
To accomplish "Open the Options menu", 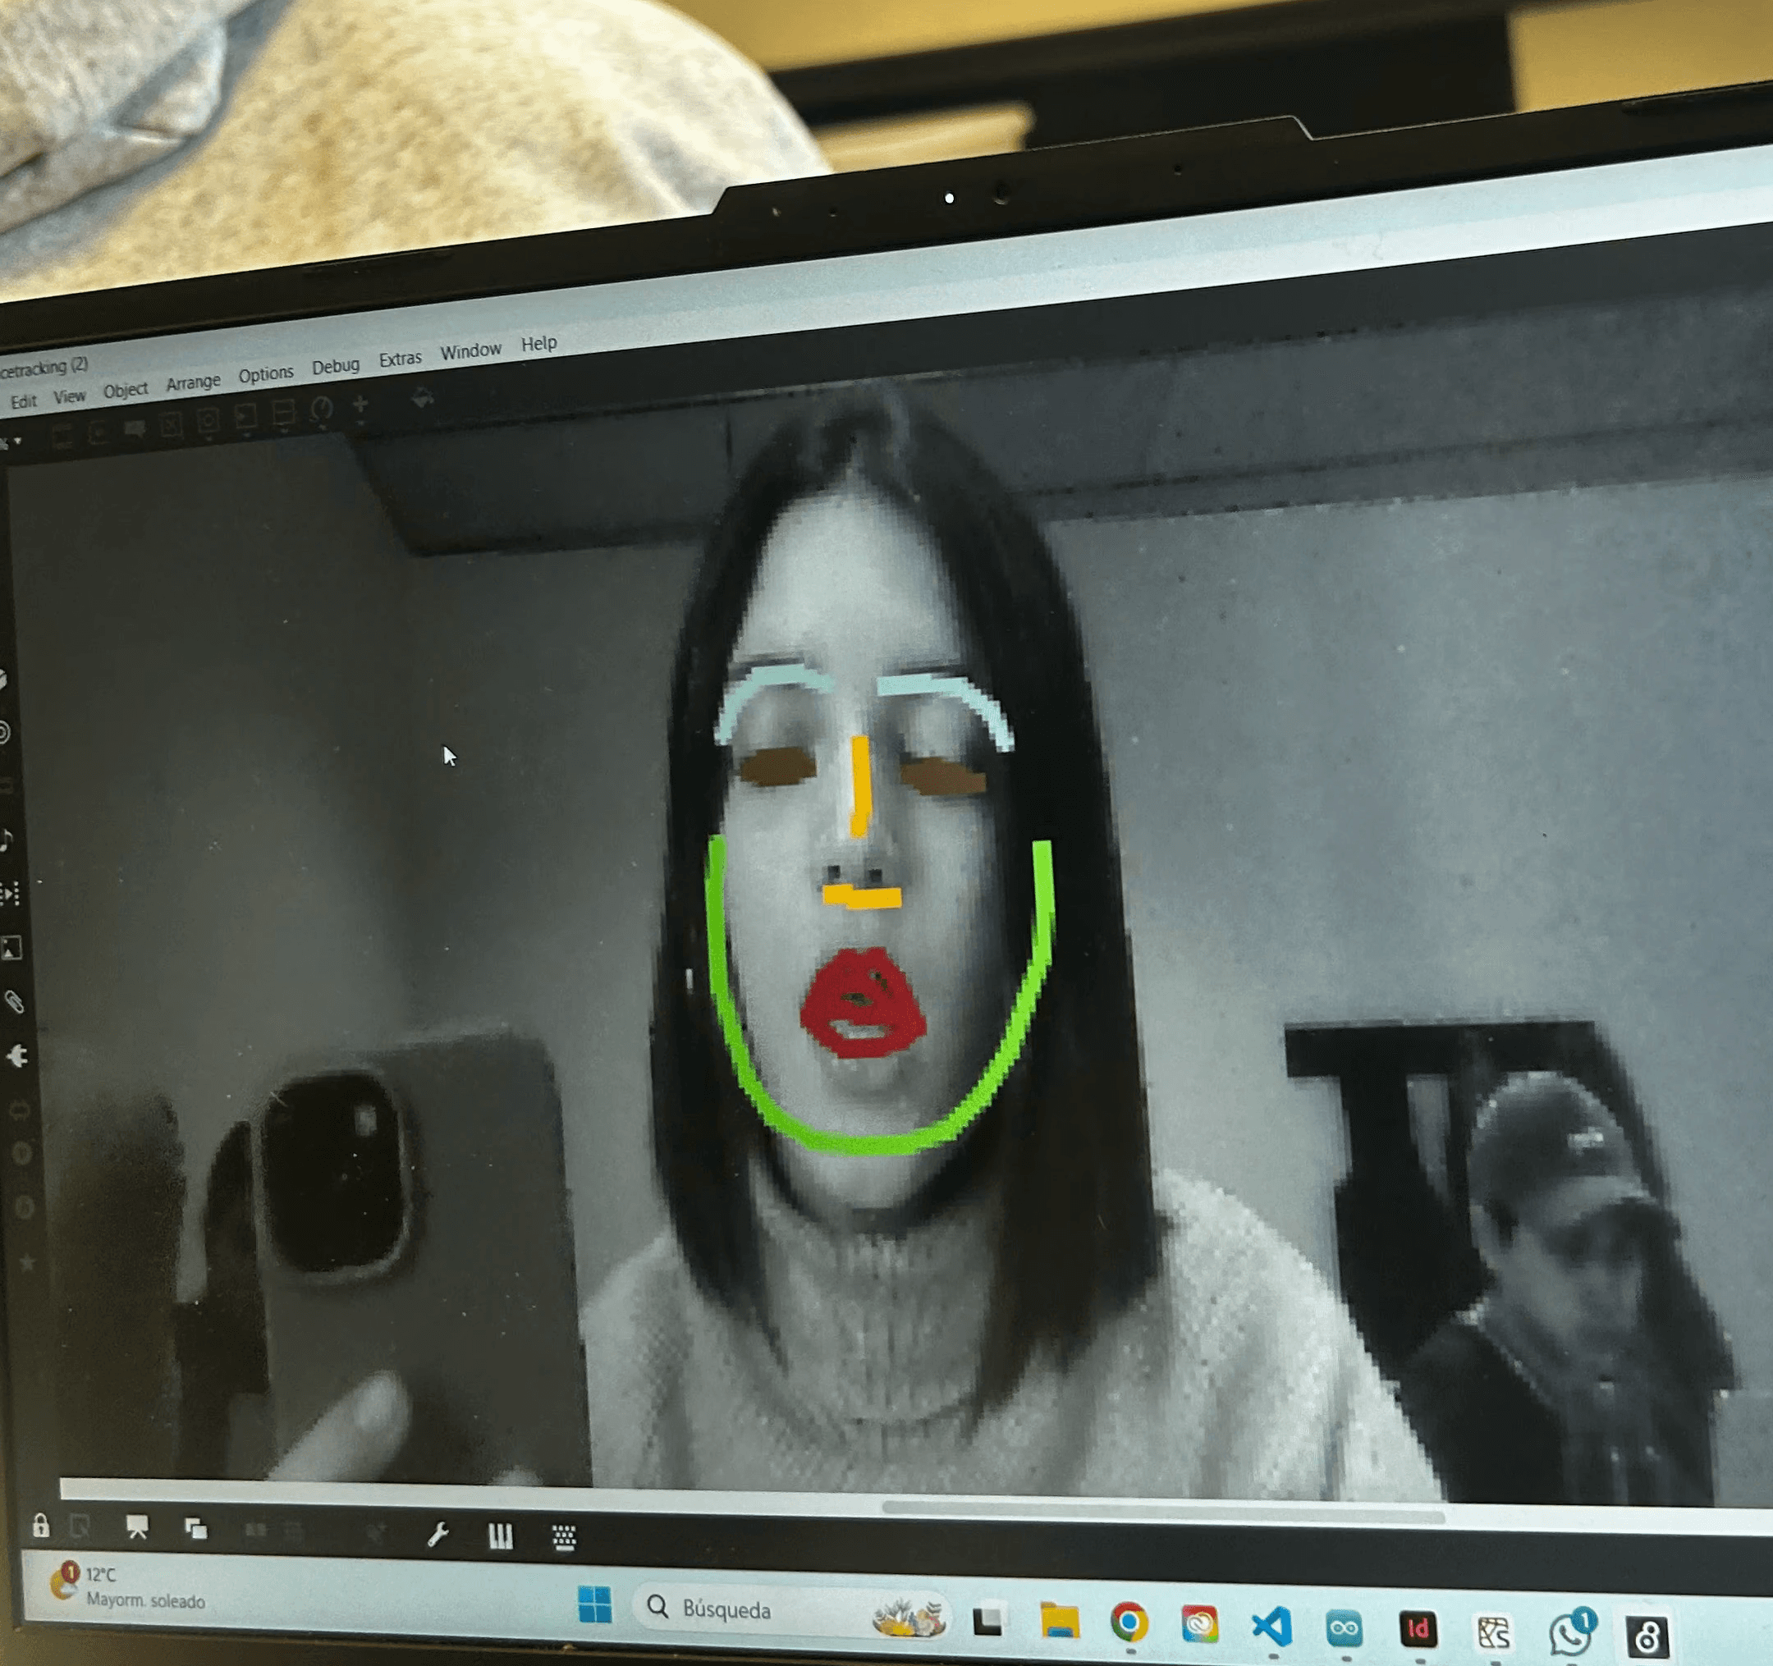I will [266, 374].
